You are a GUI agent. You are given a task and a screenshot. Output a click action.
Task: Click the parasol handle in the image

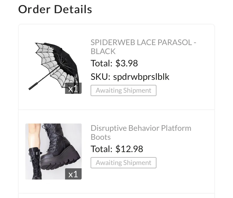[33, 86]
